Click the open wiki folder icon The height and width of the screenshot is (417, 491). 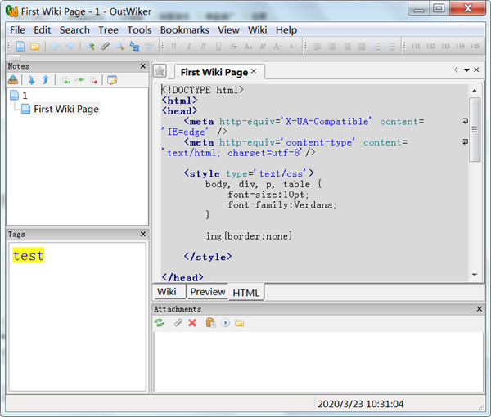[34, 47]
